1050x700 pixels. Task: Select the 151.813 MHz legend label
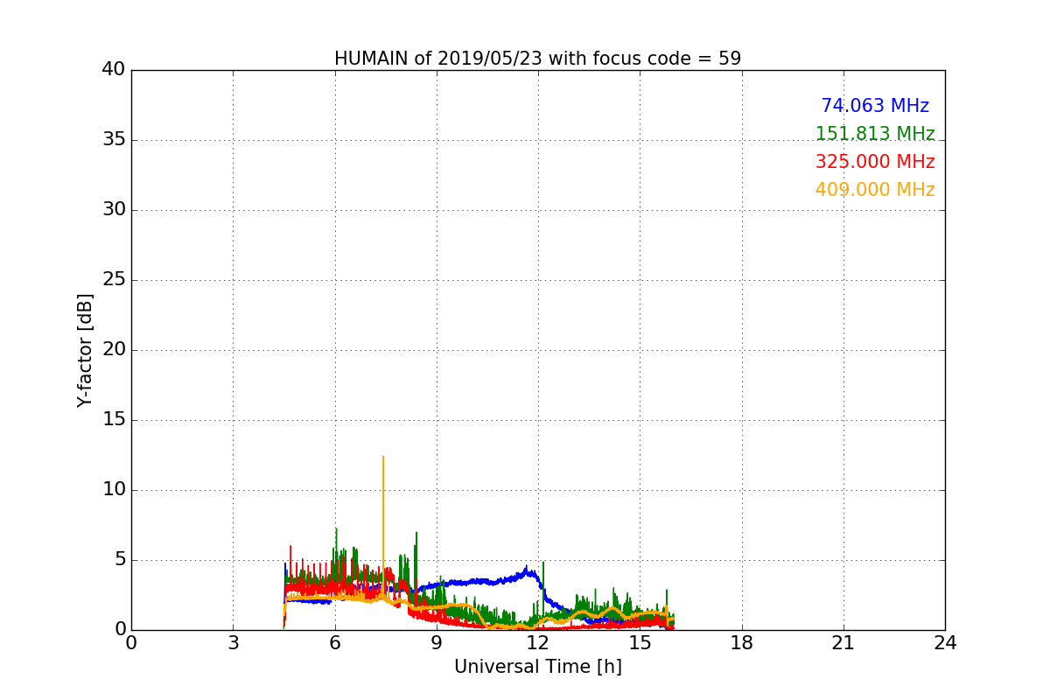click(875, 134)
